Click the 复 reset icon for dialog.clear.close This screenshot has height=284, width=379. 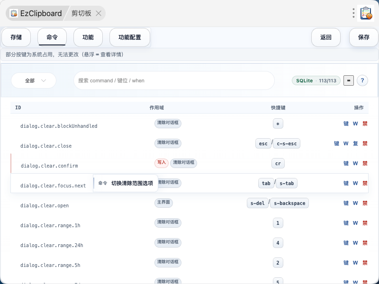coord(355,143)
